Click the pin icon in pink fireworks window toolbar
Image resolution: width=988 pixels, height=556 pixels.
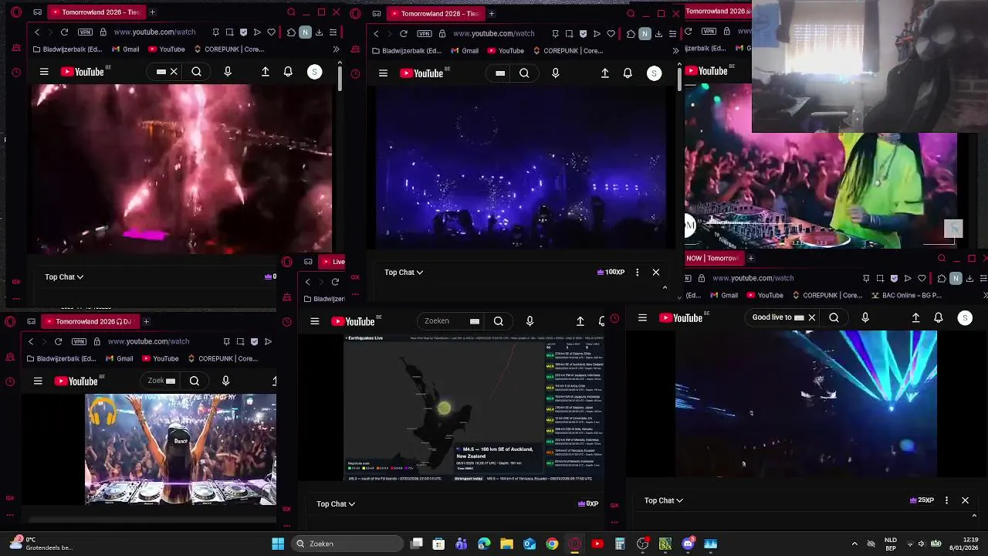click(216, 32)
